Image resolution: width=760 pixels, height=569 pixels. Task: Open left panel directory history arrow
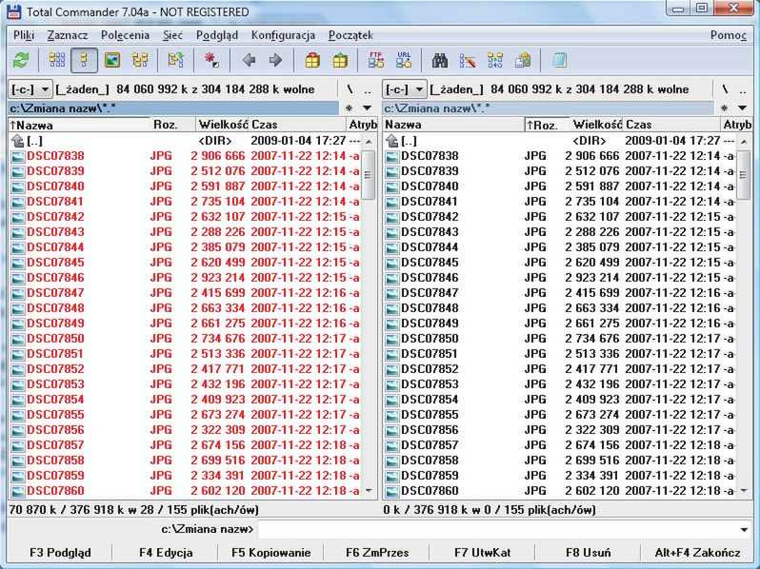pyautogui.click(x=368, y=108)
